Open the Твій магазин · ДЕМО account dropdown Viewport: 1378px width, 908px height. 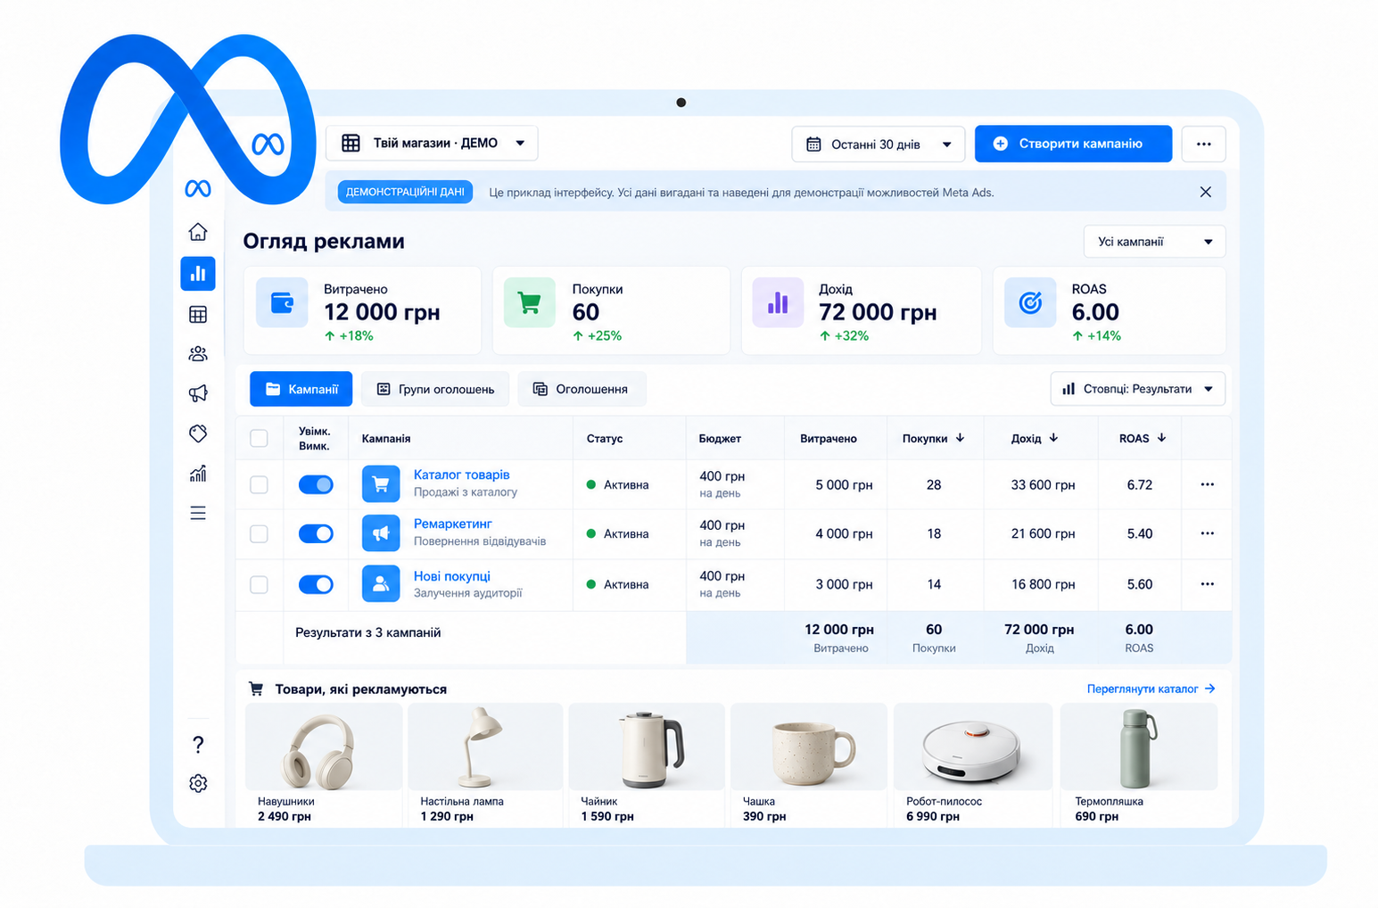432,143
